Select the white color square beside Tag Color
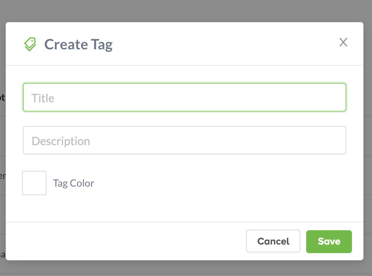Viewport: 372px width, 276px height. [x=34, y=183]
